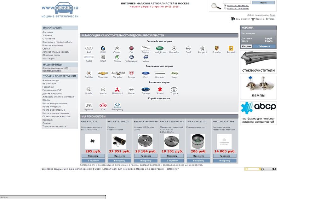Choose the Citroen logo
315x199 pixels.
coord(117,48)
